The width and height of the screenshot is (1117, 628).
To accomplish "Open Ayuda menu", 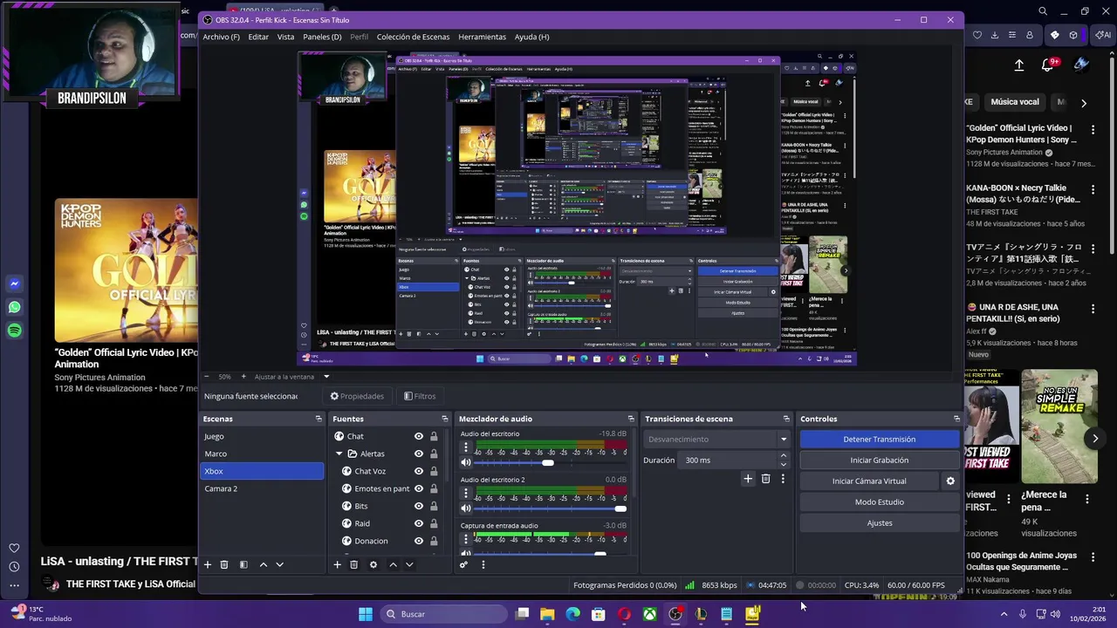I will [532, 37].
